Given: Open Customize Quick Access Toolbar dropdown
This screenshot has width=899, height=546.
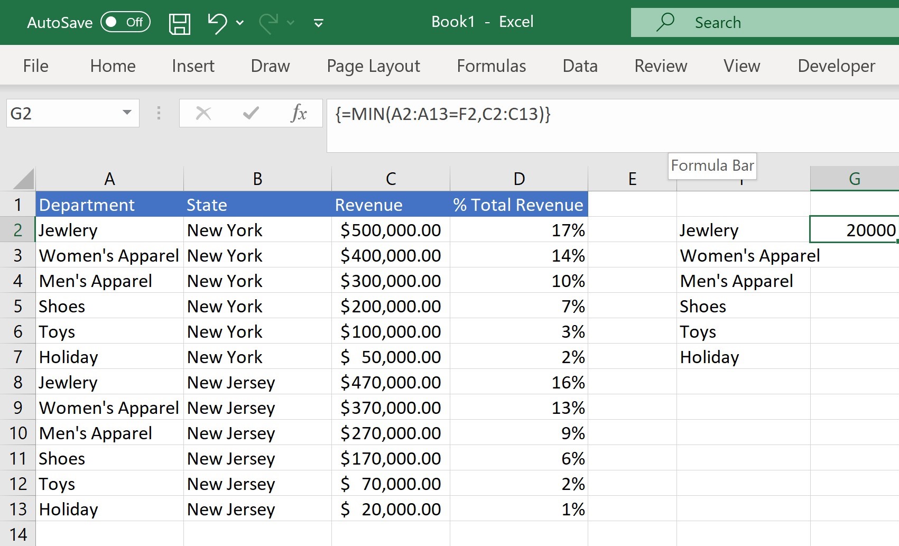Looking at the screenshot, I should point(318,23).
